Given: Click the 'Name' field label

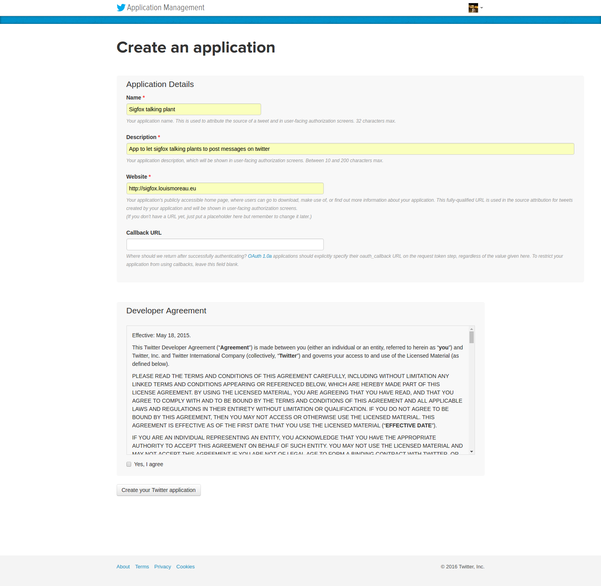Looking at the screenshot, I should point(134,98).
